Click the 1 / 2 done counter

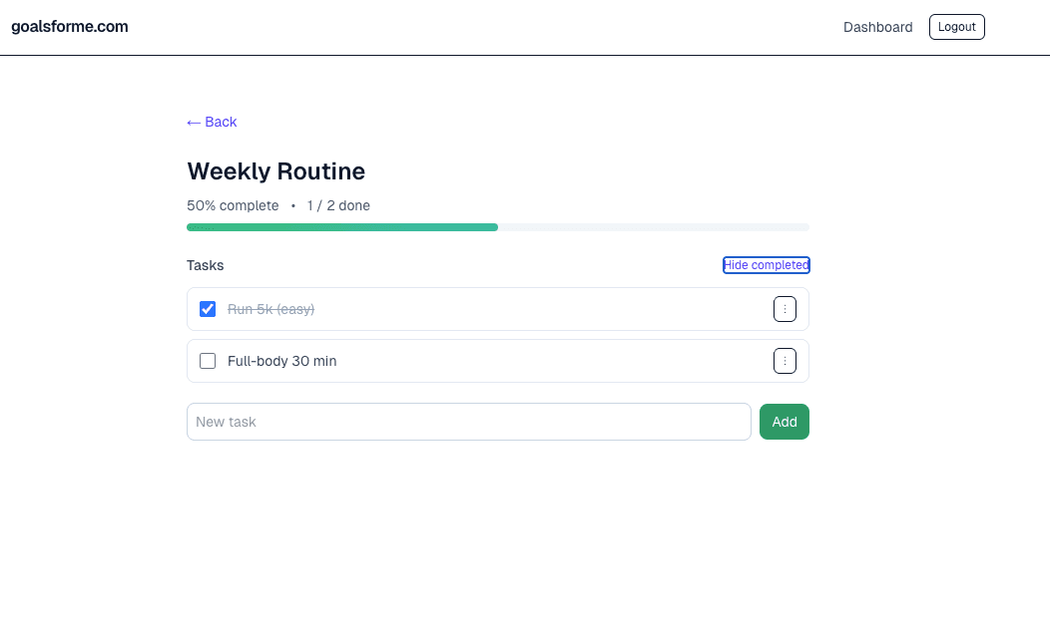(x=338, y=205)
